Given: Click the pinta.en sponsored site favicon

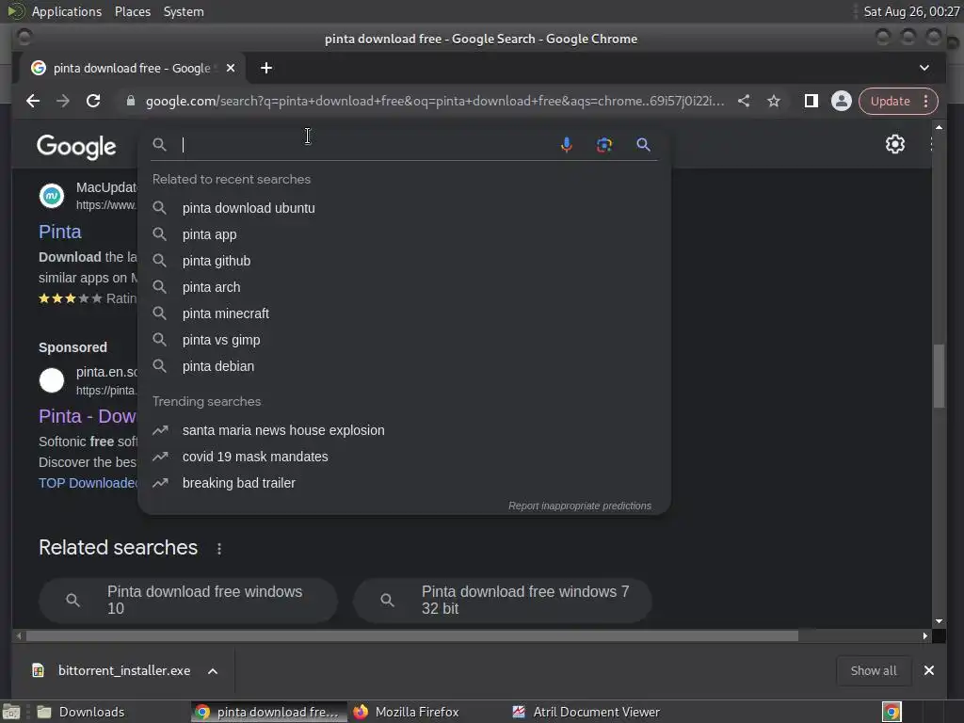Looking at the screenshot, I should pos(52,380).
